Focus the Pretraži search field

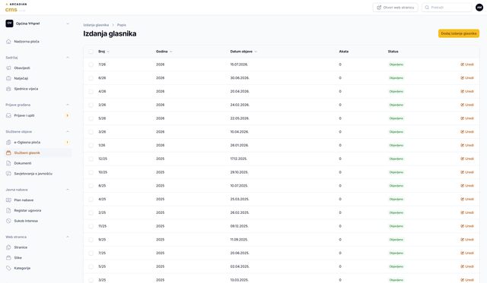tap(447, 8)
